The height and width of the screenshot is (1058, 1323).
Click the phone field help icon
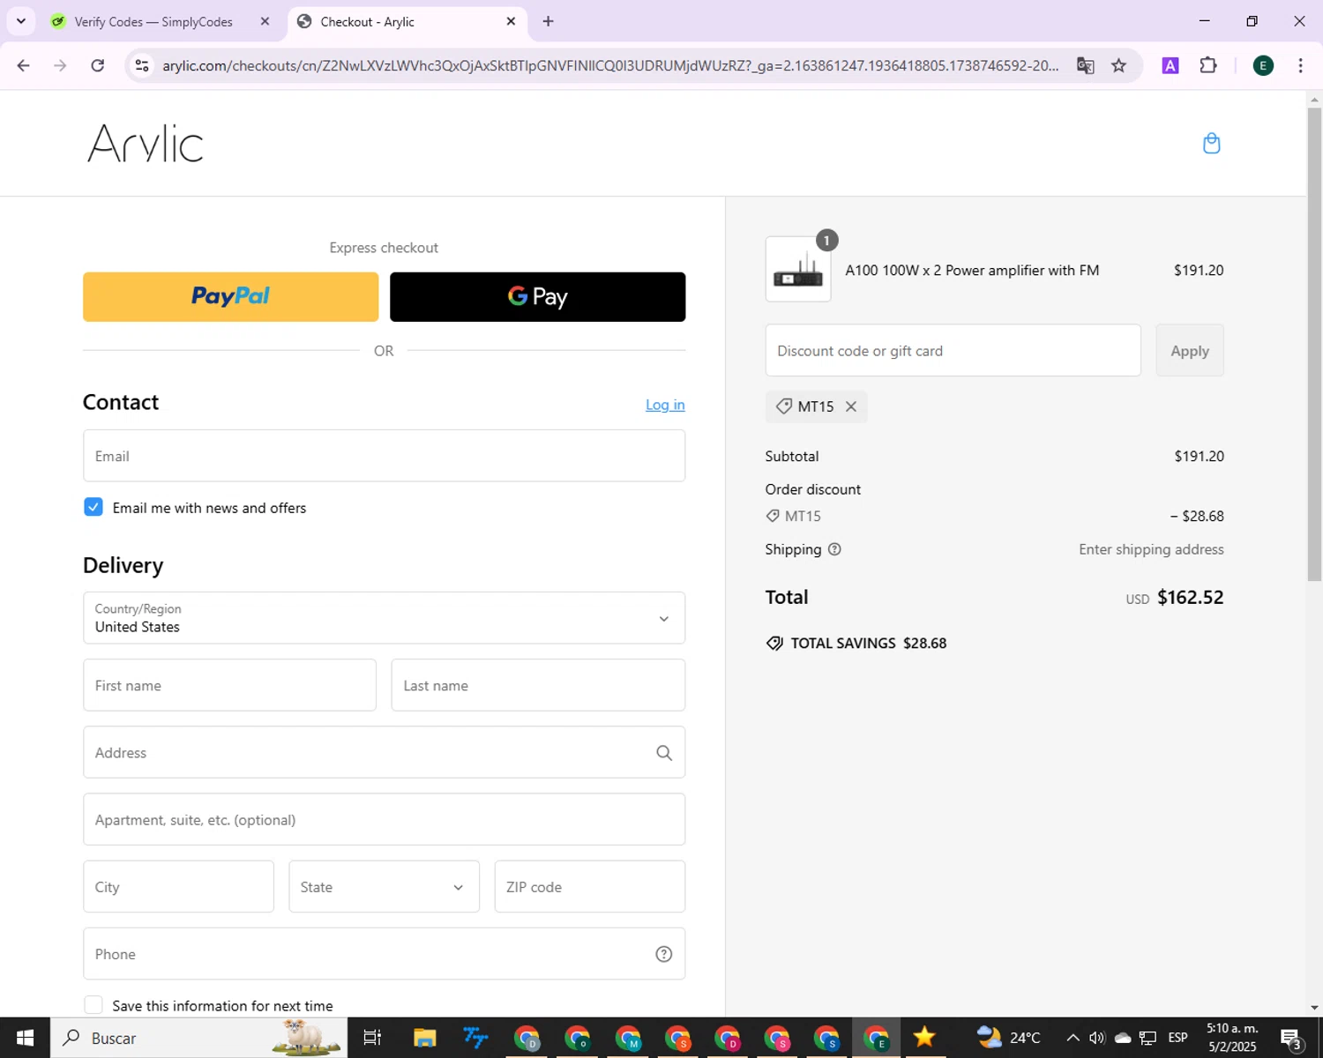pyautogui.click(x=663, y=954)
